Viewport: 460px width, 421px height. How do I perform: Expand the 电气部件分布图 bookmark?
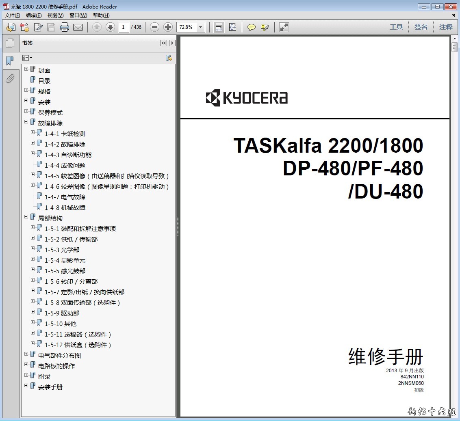tap(26, 354)
